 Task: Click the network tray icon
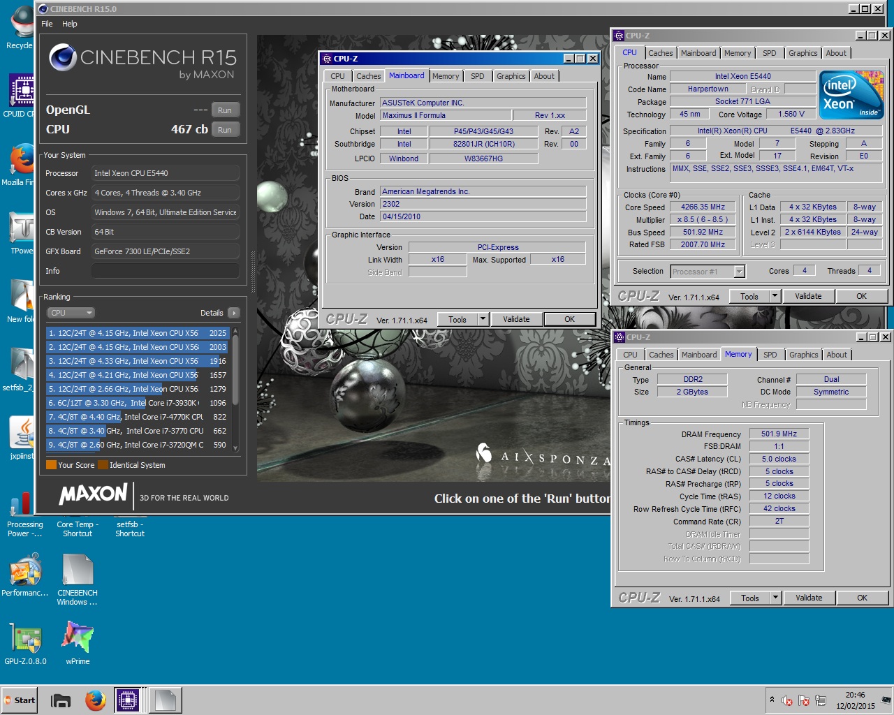(821, 700)
